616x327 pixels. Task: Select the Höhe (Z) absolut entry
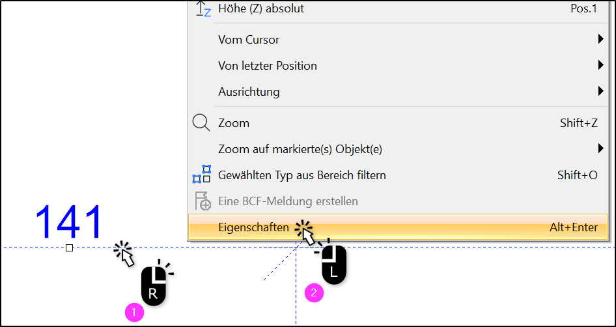398,8
